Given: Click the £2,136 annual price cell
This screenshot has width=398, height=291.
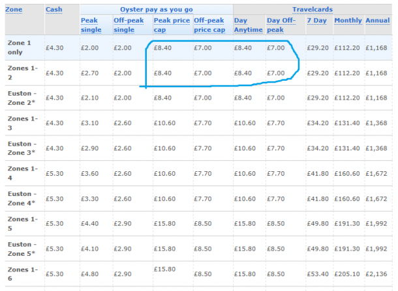Looking at the screenshot, I should pyautogui.click(x=376, y=274).
